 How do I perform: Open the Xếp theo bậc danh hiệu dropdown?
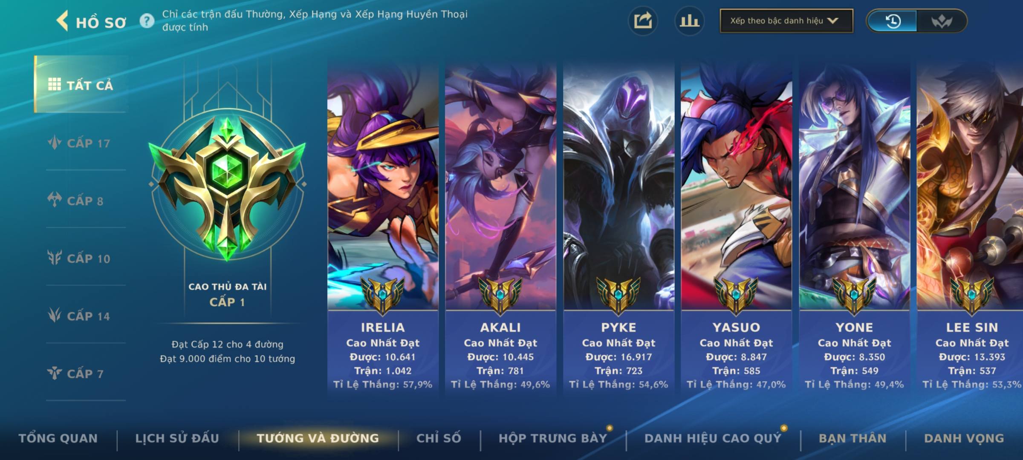(x=786, y=21)
